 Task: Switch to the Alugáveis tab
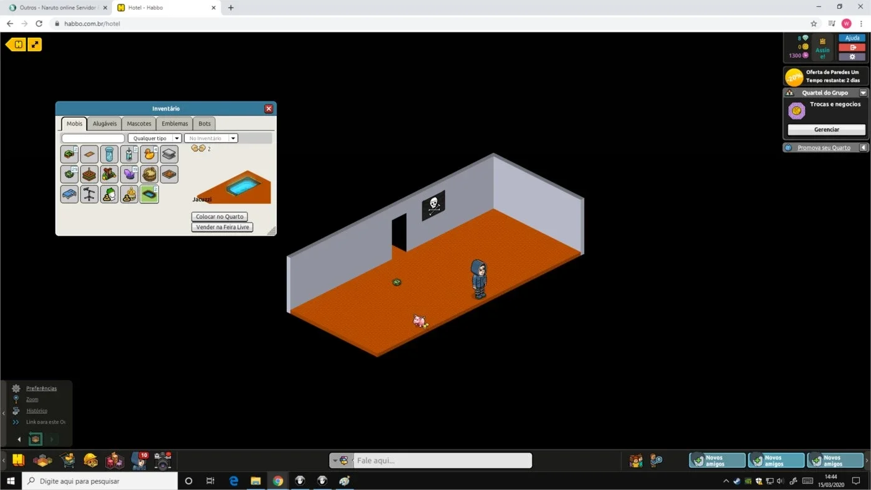(x=104, y=123)
